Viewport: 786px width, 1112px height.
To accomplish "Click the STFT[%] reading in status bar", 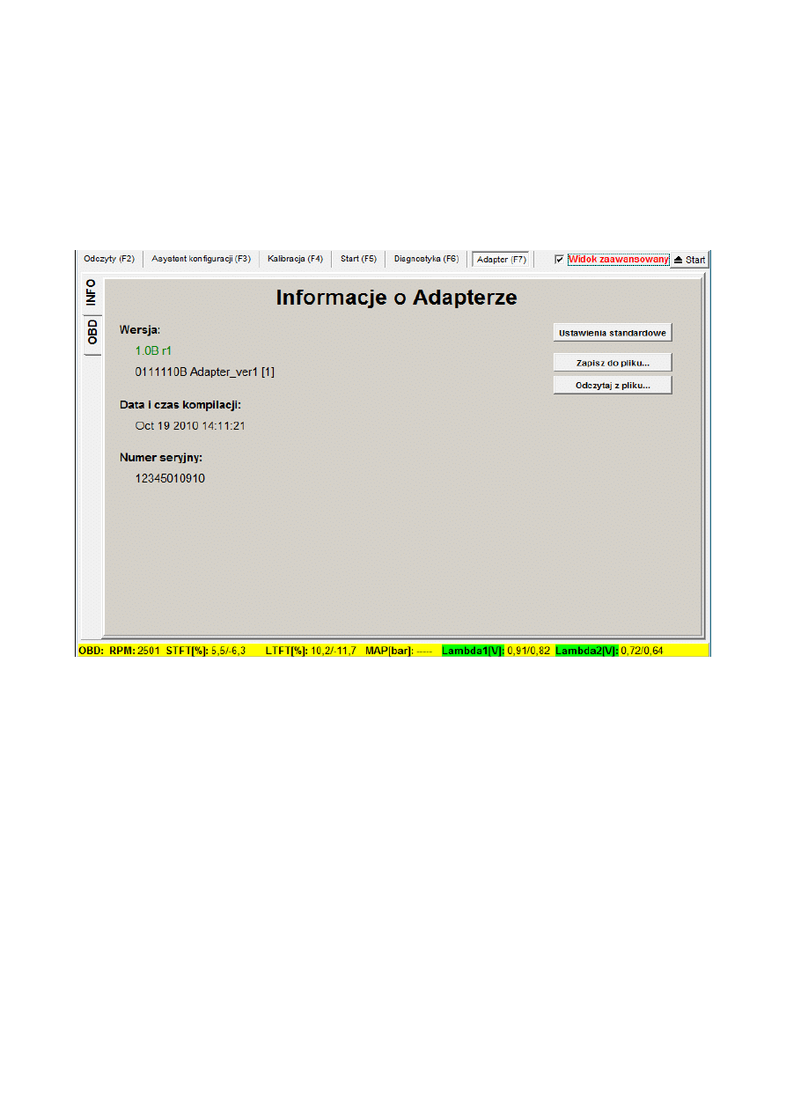I will click(227, 651).
